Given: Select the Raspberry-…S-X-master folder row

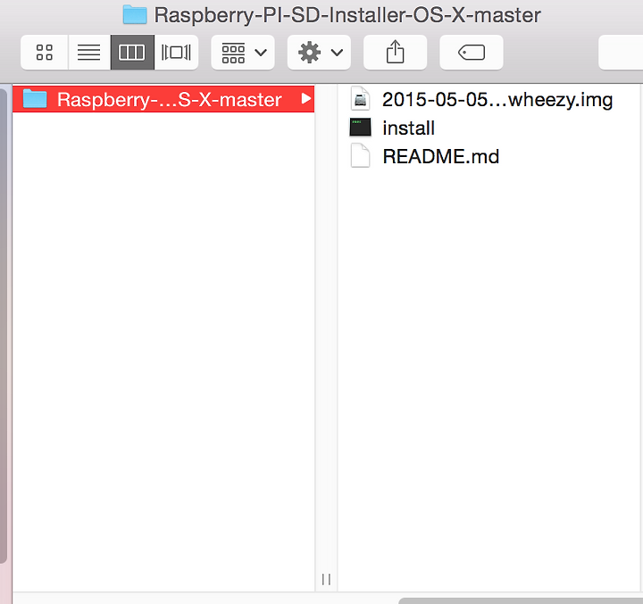Looking at the screenshot, I should [163, 99].
